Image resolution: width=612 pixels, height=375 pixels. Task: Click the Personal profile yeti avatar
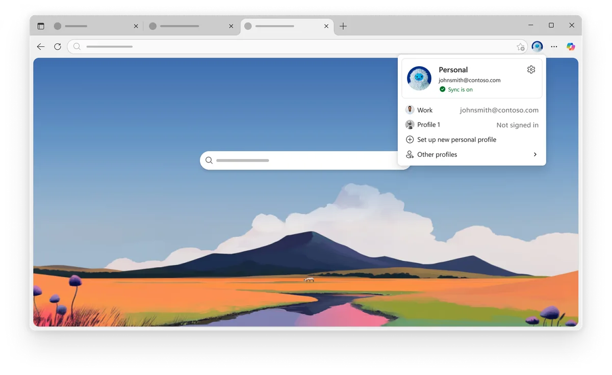[x=419, y=78]
